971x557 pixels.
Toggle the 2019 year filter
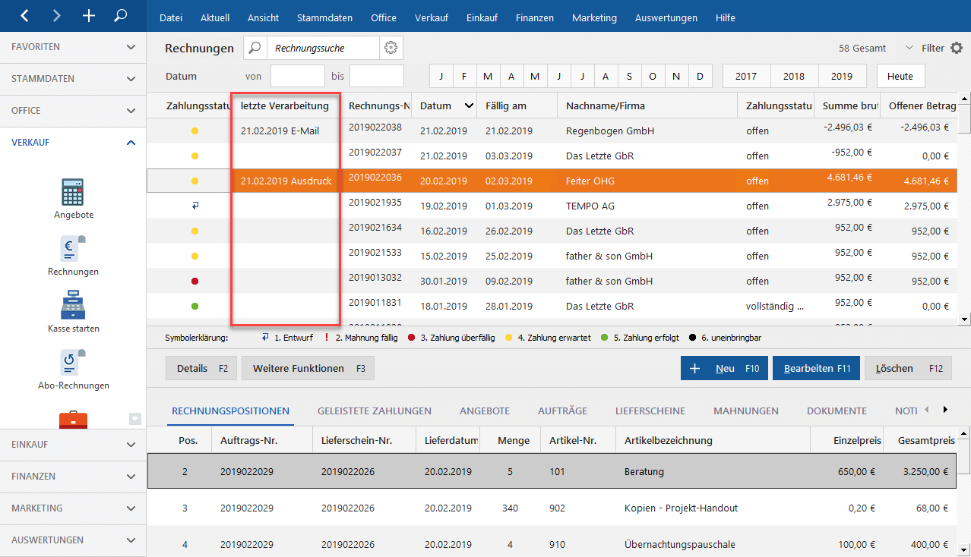(x=841, y=77)
